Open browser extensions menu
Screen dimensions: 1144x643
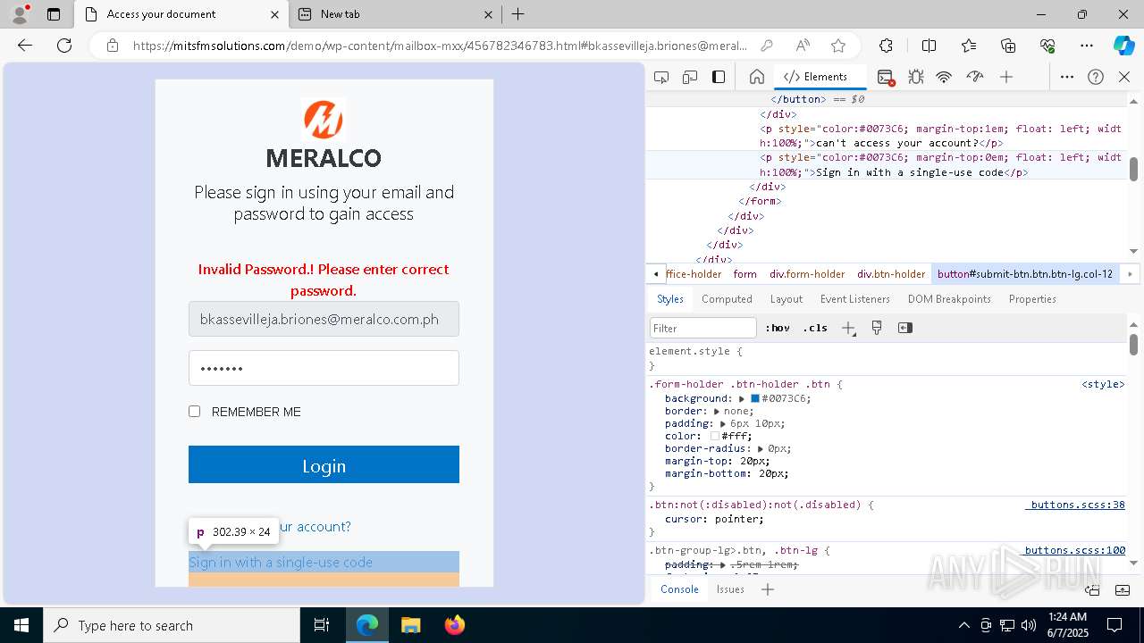886,46
